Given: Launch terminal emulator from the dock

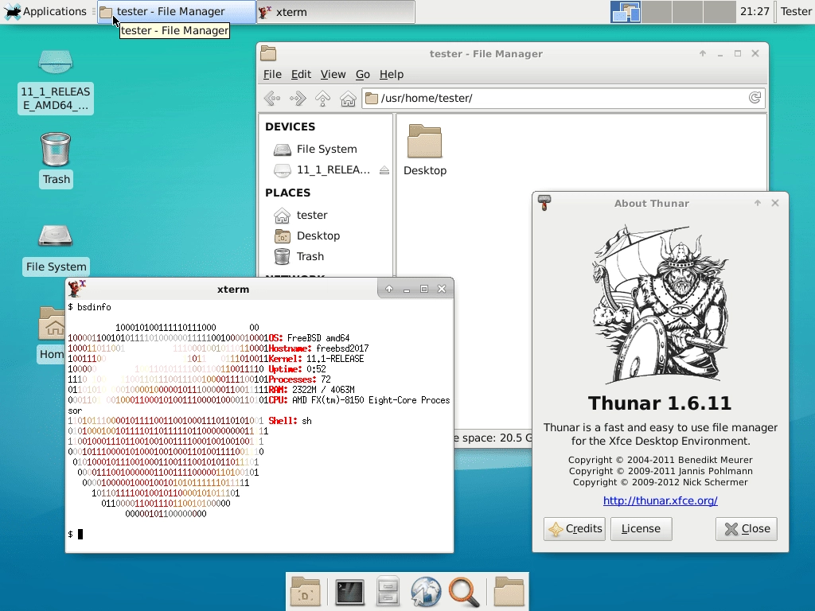Looking at the screenshot, I should [349, 591].
